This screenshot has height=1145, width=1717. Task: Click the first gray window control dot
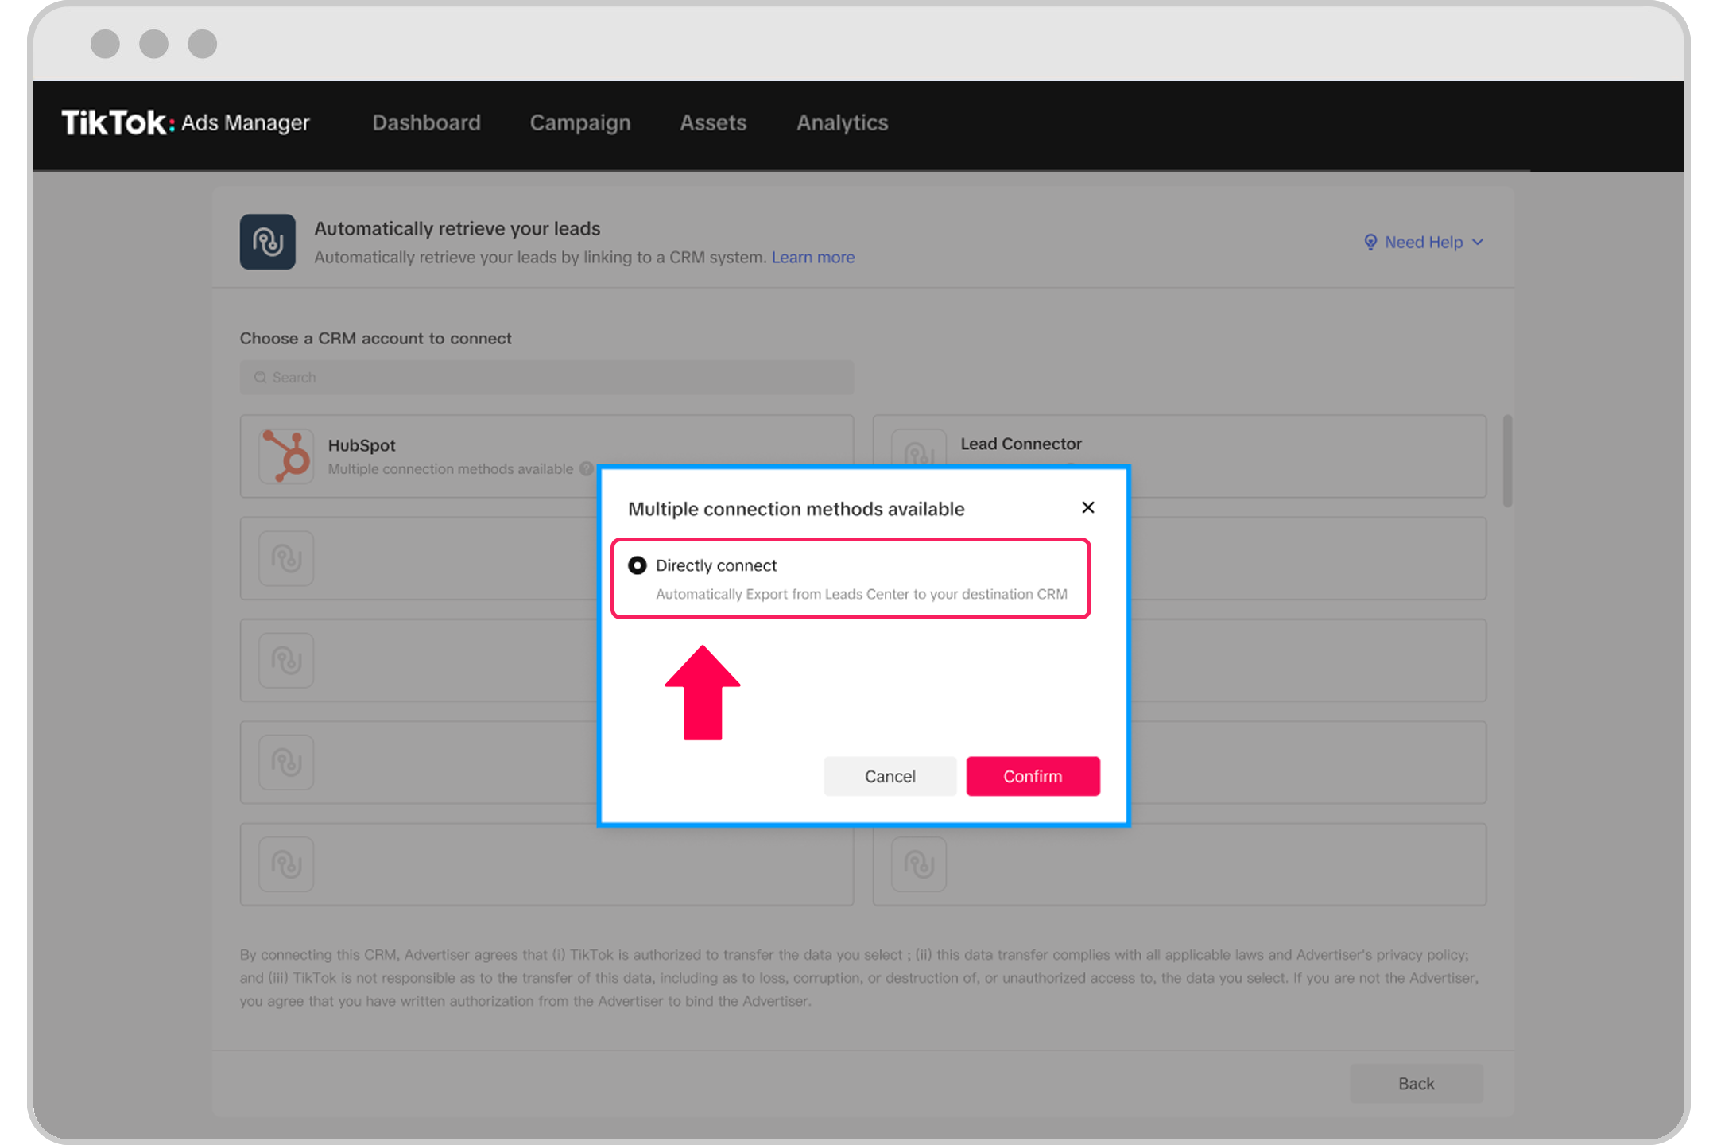pyautogui.click(x=105, y=44)
